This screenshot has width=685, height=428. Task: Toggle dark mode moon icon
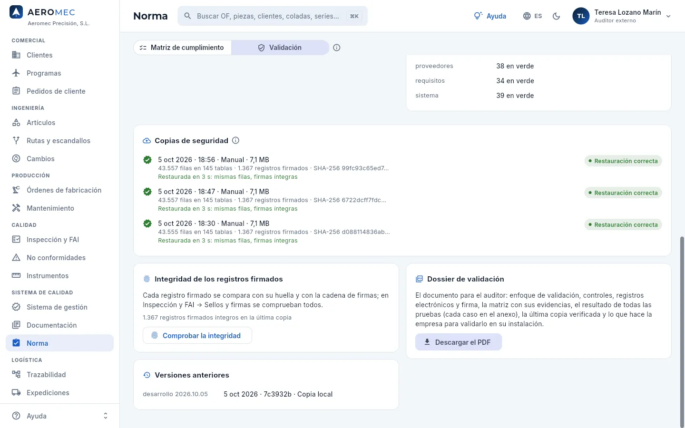pos(556,16)
